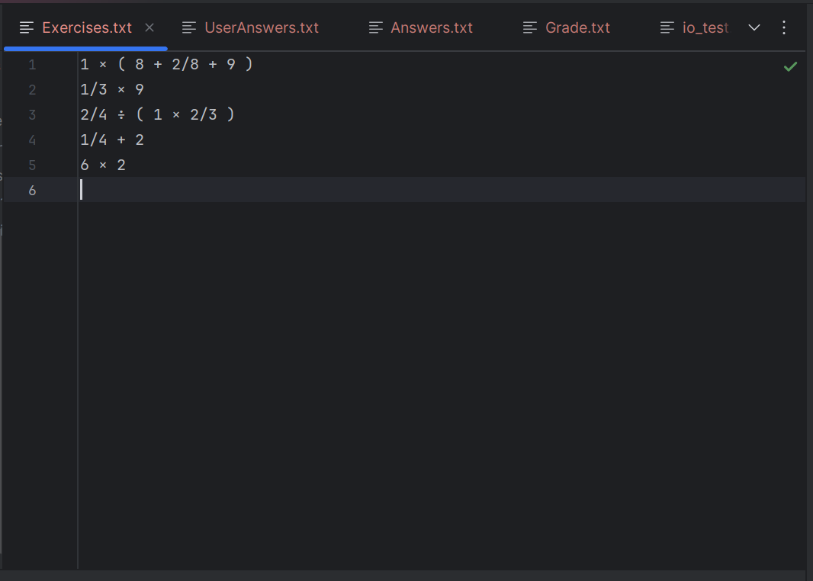This screenshot has width=813, height=581.
Task: Click line number 1 in the gutter
Action: click(x=32, y=65)
